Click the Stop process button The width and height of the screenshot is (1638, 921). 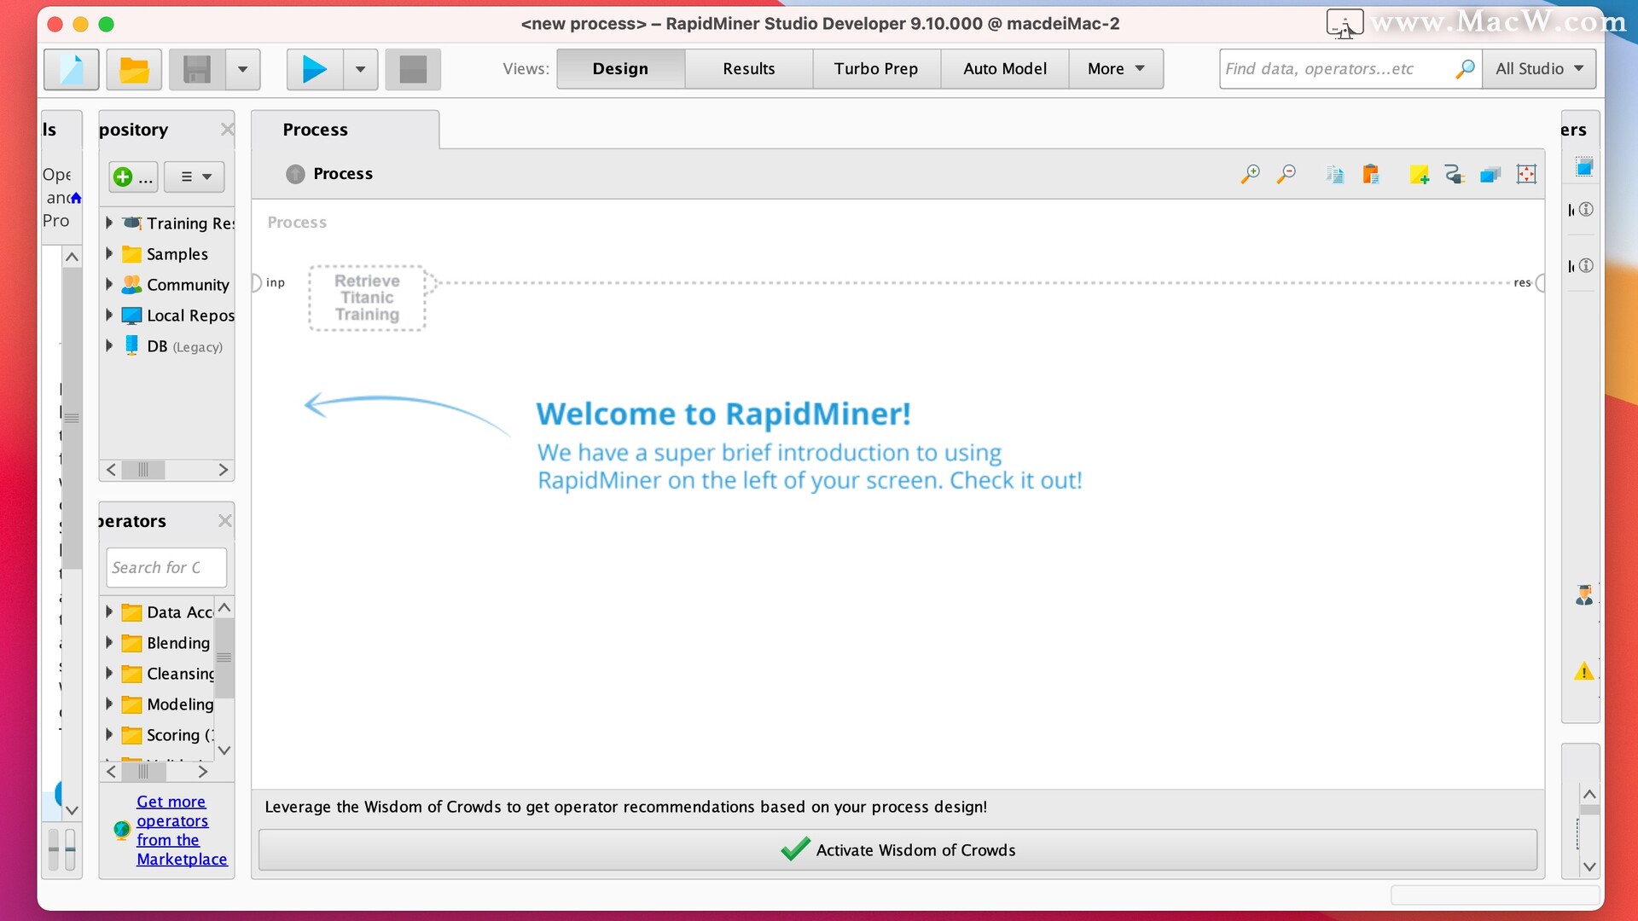[413, 69]
